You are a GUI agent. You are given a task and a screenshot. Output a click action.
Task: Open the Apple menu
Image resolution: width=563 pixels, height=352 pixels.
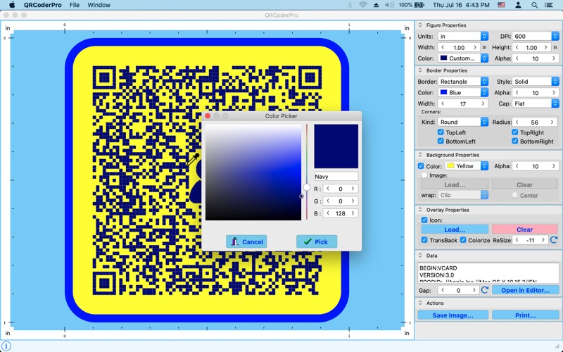pos(12,5)
